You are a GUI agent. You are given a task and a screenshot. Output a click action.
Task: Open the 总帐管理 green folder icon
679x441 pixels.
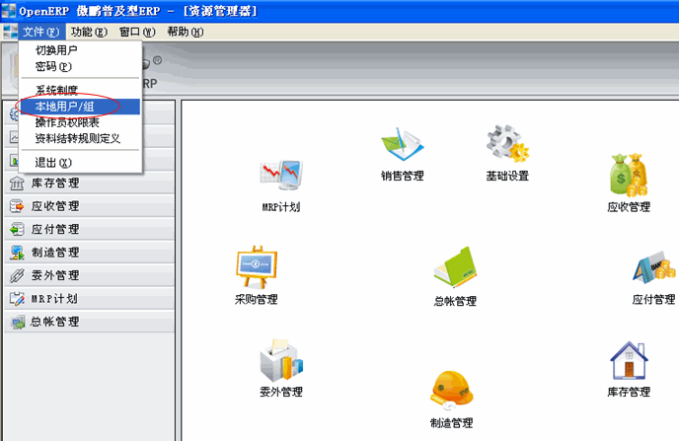coord(455,267)
